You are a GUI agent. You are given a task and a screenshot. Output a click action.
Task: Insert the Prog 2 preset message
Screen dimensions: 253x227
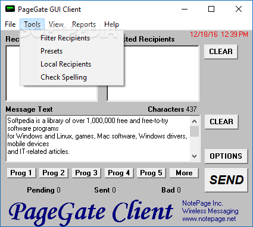click(x=54, y=173)
